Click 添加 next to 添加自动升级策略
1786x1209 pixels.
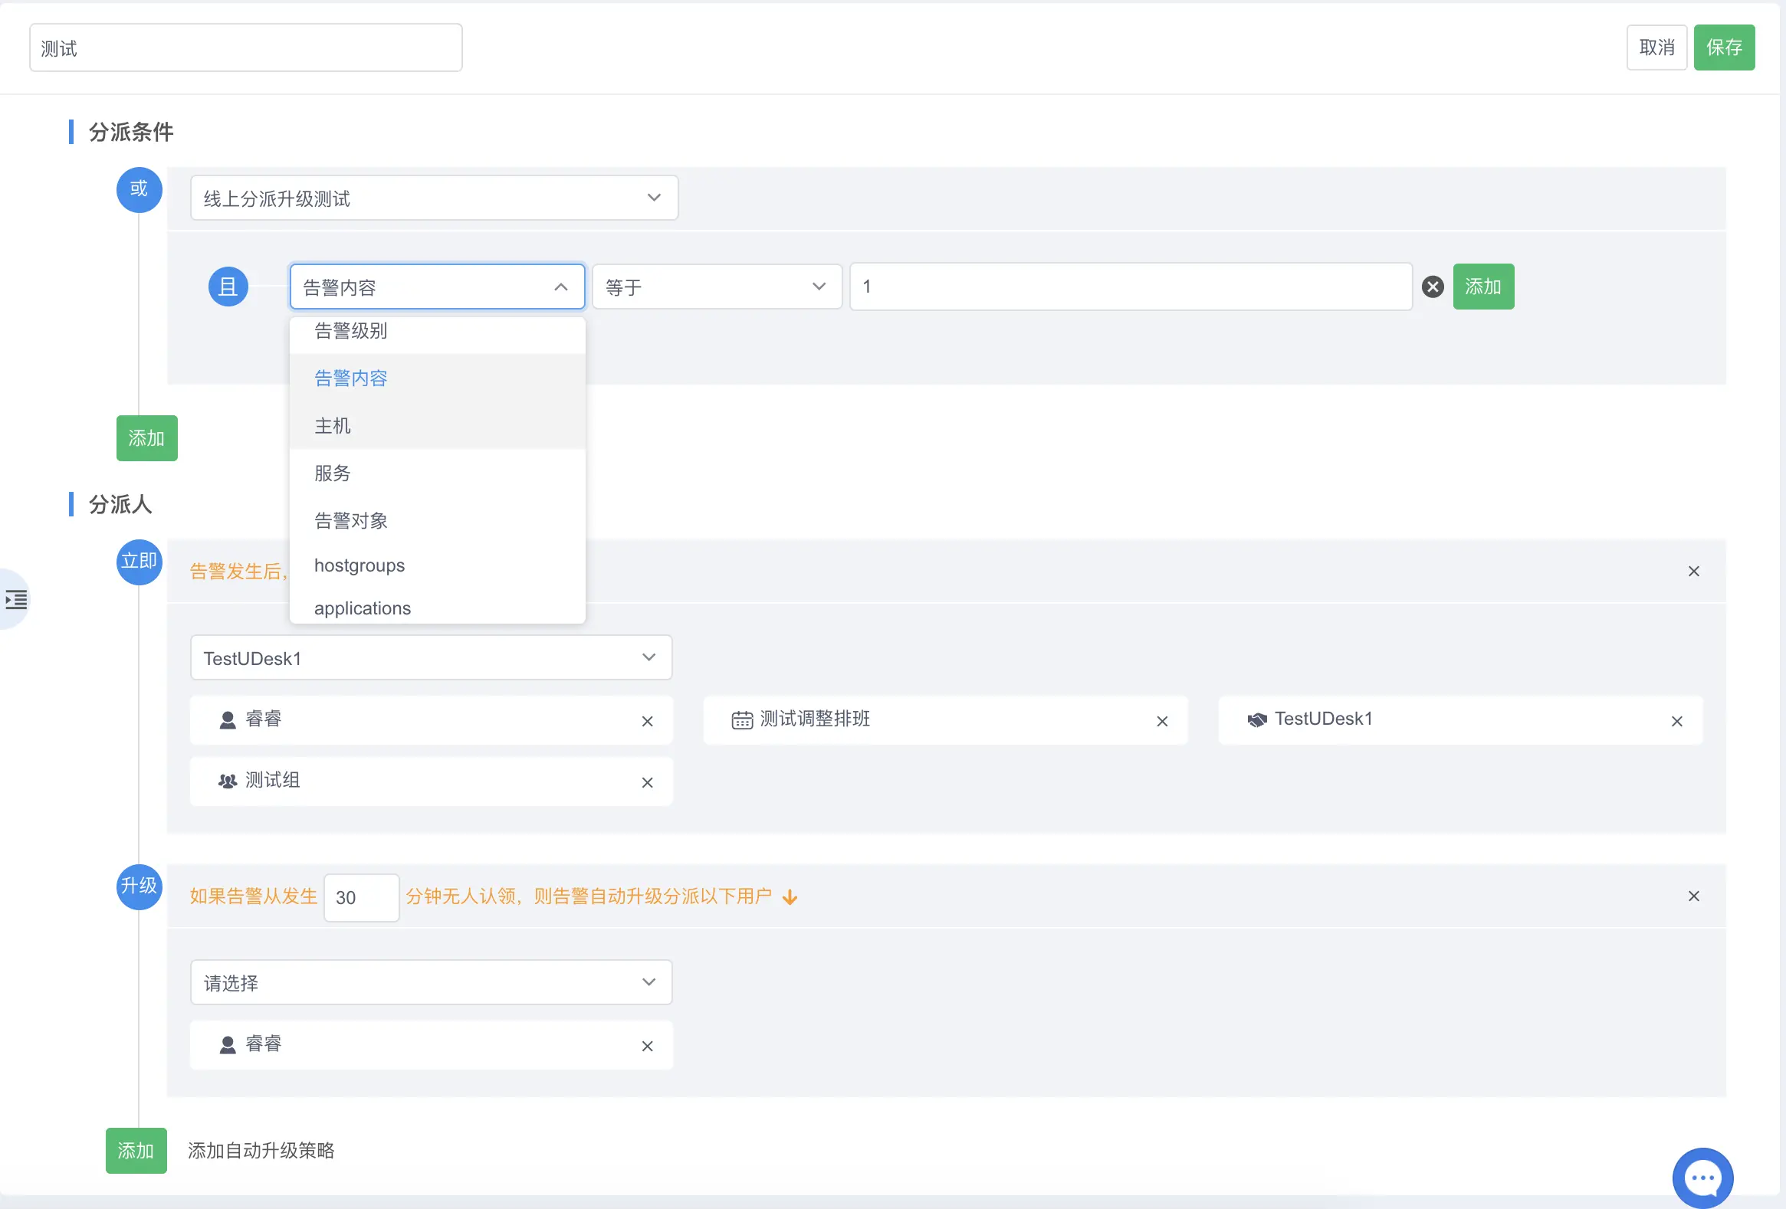(x=136, y=1151)
